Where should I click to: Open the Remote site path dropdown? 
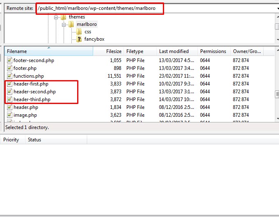277,8
